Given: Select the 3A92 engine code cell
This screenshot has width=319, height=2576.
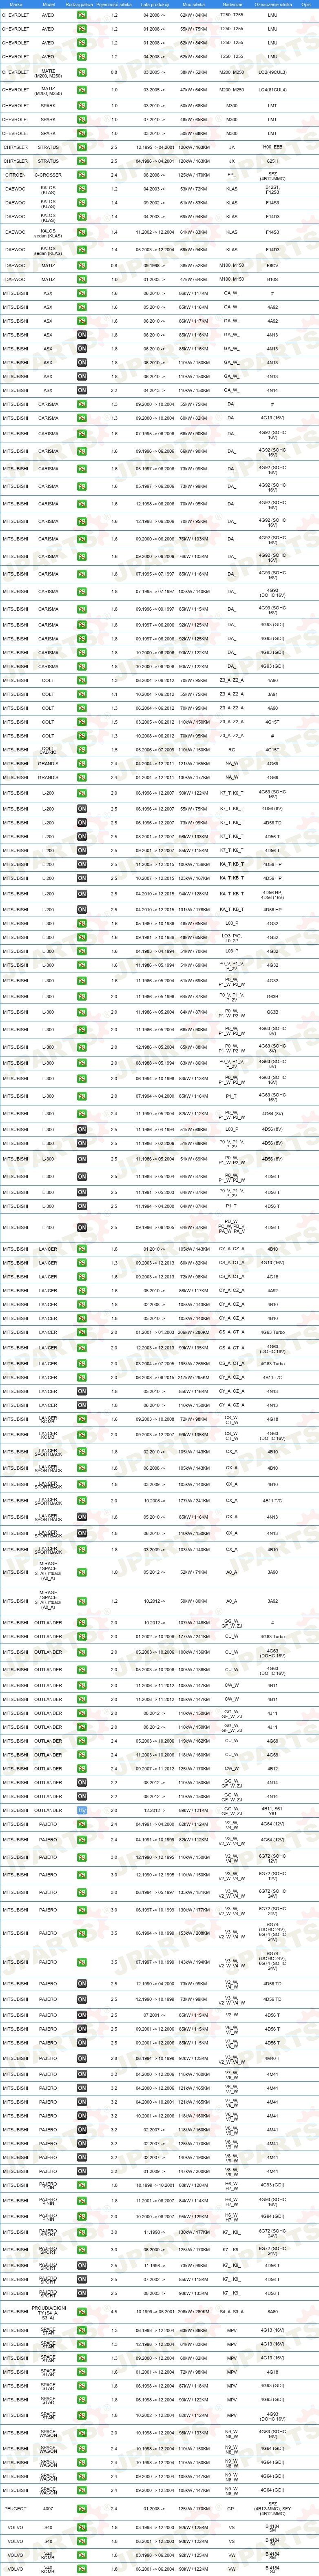Looking at the screenshot, I should point(273,1601).
